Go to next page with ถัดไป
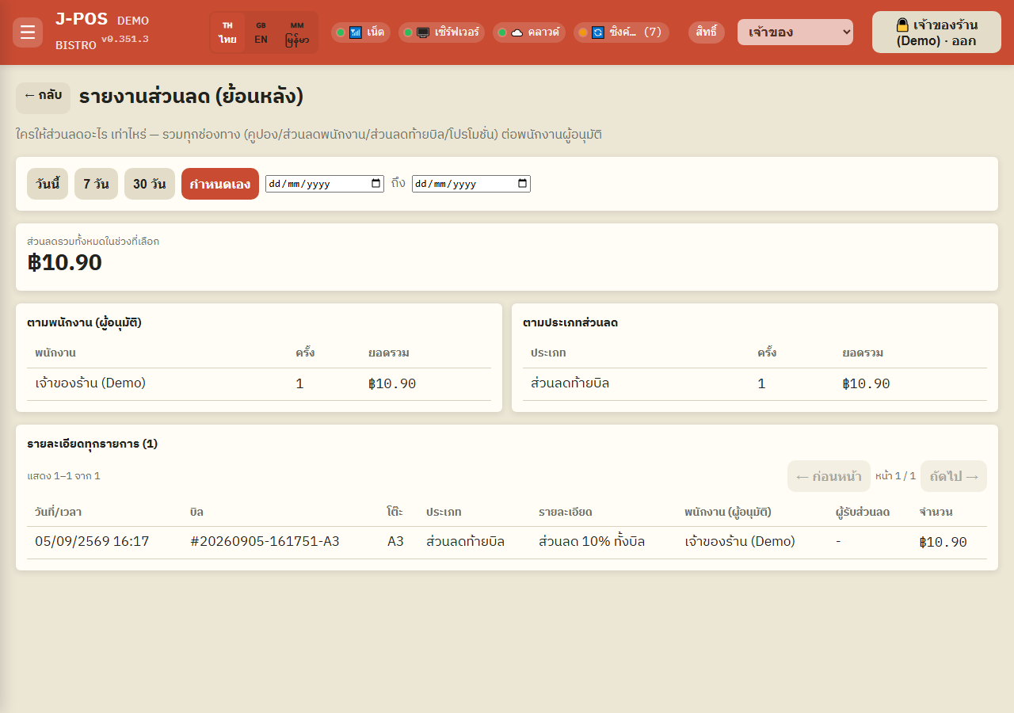The image size is (1014, 713). (x=954, y=476)
